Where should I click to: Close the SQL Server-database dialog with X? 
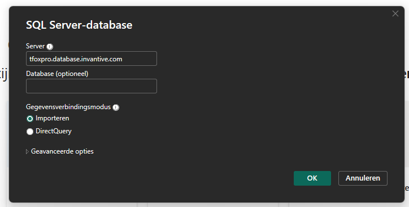[395, 13]
